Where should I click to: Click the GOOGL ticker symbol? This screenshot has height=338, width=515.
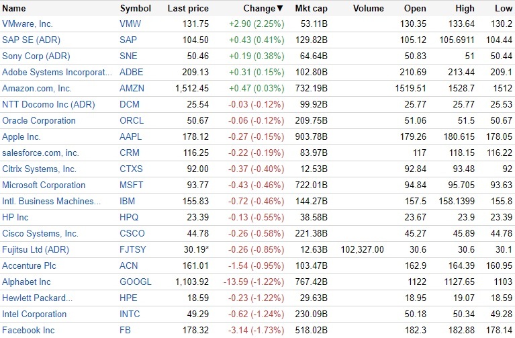click(x=136, y=282)
